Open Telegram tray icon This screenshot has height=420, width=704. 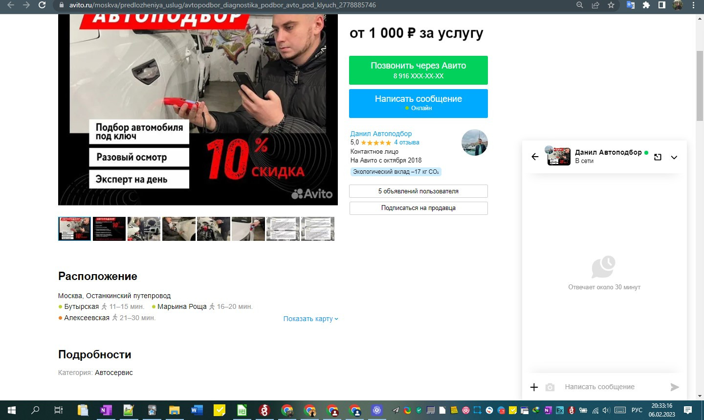pos(396,410)
